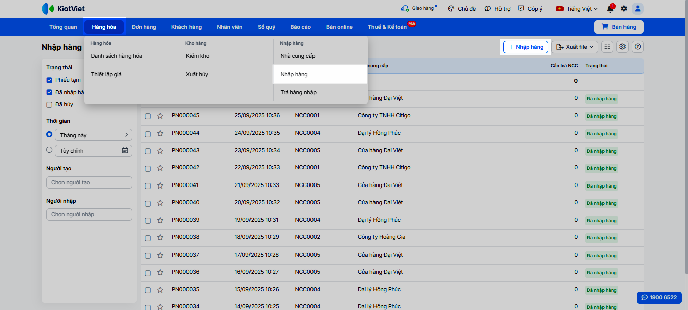Expand the Tháng này time selector

point(93,135)
